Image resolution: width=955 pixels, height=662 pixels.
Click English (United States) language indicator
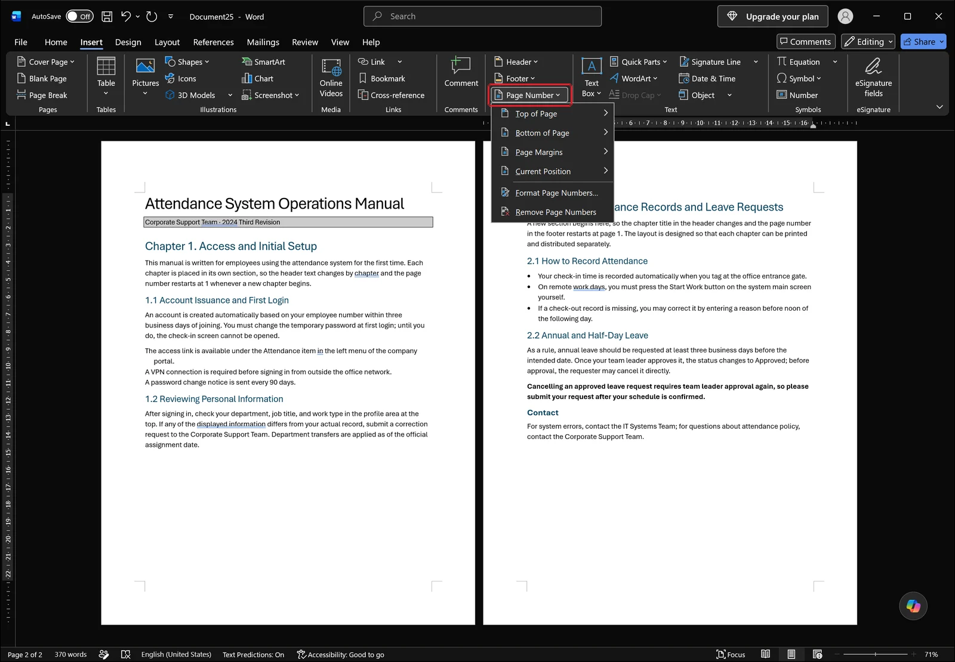(x=176, y=654)
